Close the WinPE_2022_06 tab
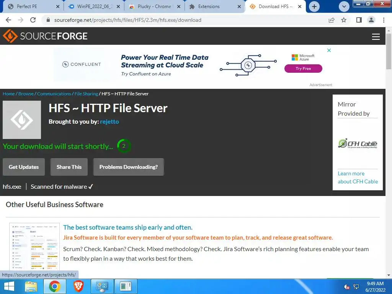This screenshot has width=392, height=294. coord(118,7)
